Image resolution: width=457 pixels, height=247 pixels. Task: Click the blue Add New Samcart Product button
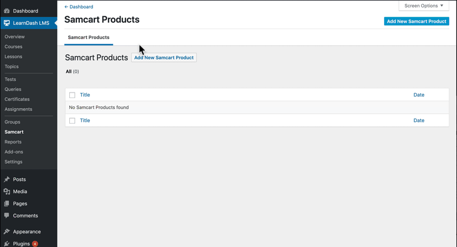(416, 21)
